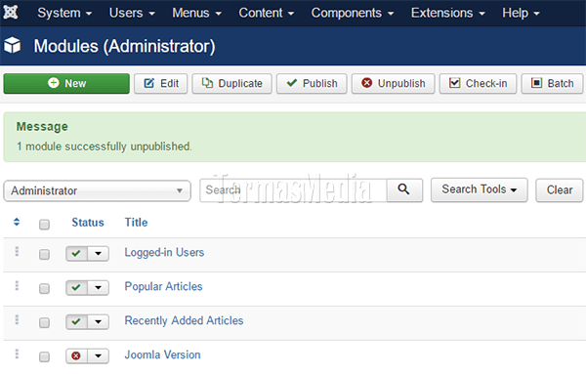The image size is (586, 374).
Task: Click the magnifier search icon button
Action: pyautogui.click(x=404, y=189)
